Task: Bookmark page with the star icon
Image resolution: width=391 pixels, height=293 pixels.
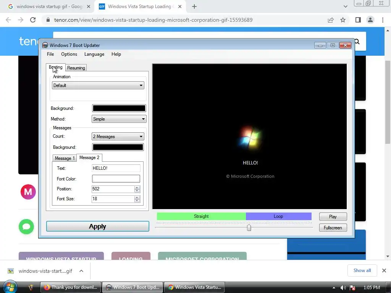Action: 343,20
